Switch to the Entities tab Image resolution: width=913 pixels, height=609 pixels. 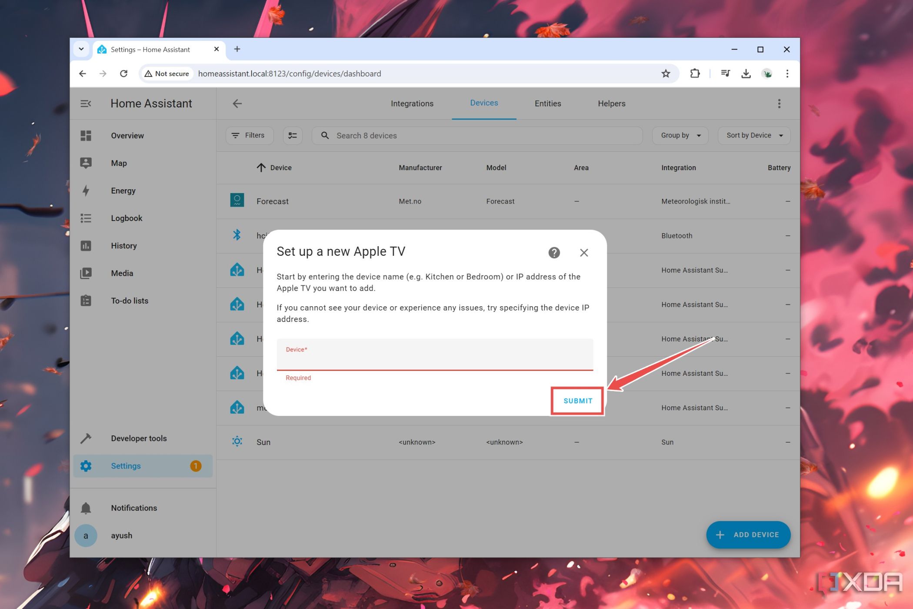pyautogui.click(x=547, y=104)
